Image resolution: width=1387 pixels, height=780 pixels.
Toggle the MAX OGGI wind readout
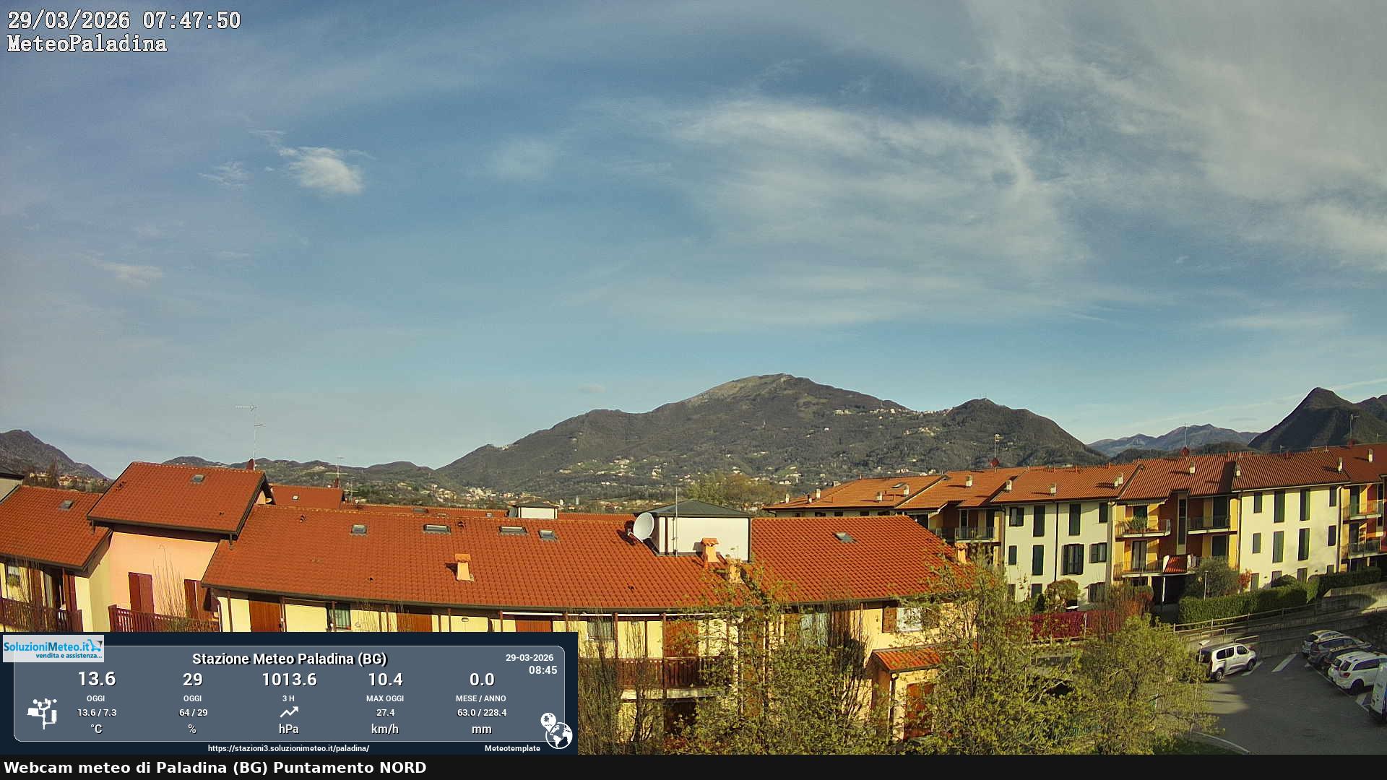[x=386, y=698]
